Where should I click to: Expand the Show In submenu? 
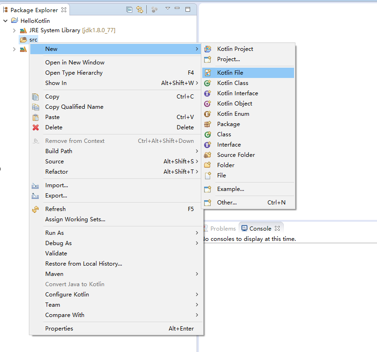click(x=116, y=83)
